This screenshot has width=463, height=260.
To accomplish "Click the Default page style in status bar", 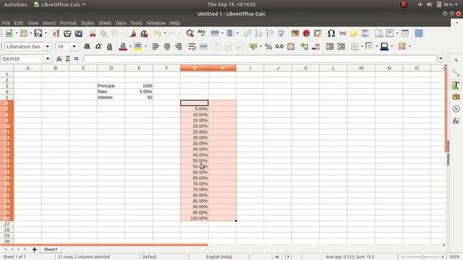I will [x=150, y=257].
